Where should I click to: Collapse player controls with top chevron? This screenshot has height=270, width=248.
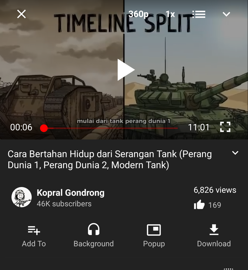click(x=226, y=14)
